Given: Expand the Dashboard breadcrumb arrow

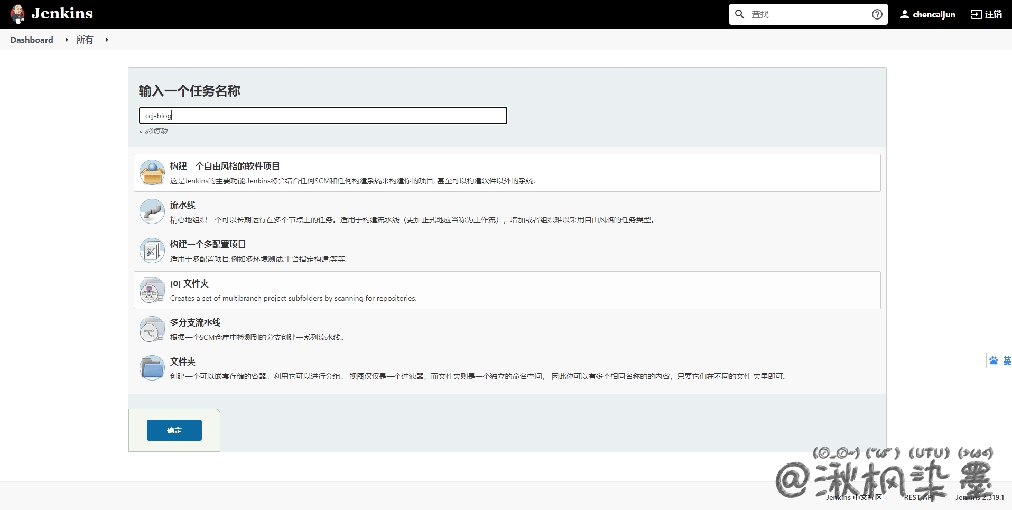Looking at the screenshot, I should pyautogui.click(x=67, y=40).
